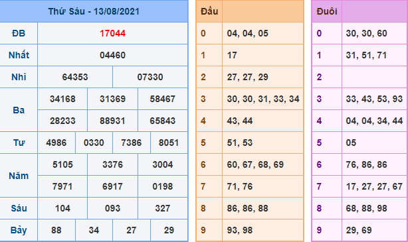Click the Tư row label
408x242 pixels.
(x=19, y=143)
